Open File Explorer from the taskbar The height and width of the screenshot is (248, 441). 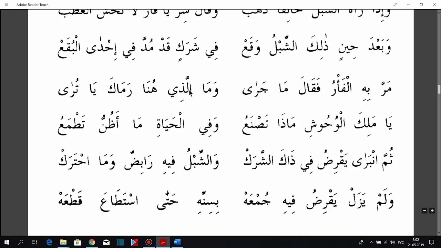point(63,242)
